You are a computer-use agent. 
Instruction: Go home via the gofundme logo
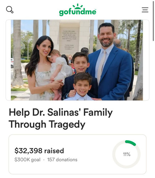click(78, 10)
